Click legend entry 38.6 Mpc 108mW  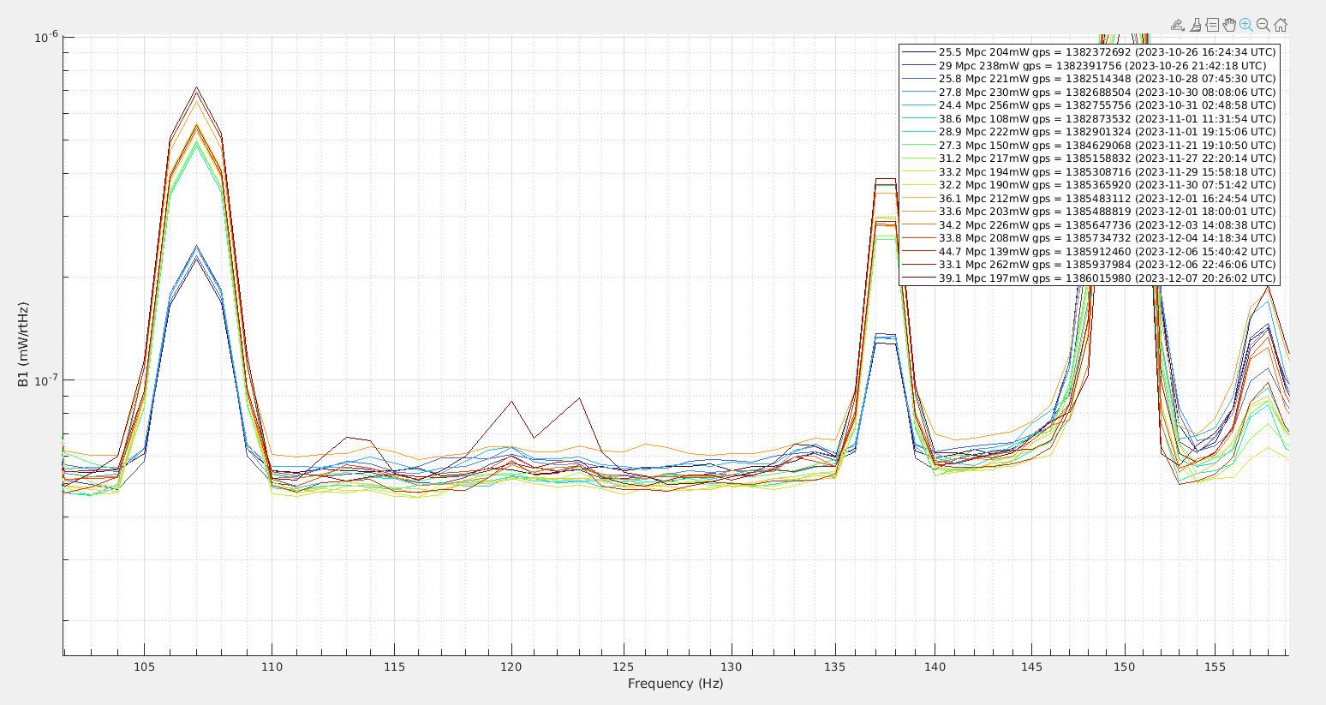pyautogui.click(x=1089, y=119)
